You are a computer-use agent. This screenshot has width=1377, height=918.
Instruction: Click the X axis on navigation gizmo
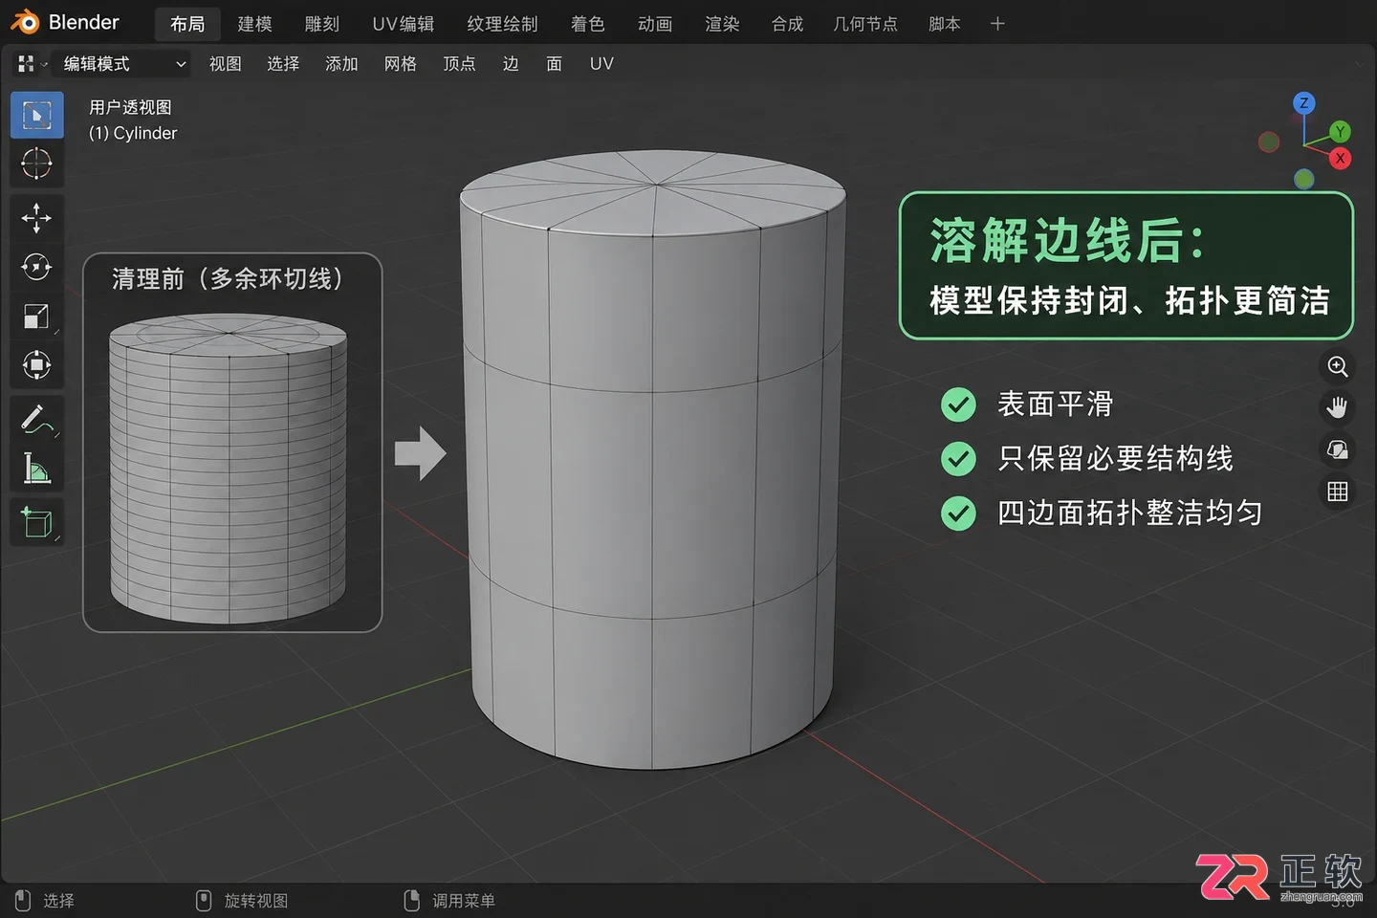[1340, 158]
